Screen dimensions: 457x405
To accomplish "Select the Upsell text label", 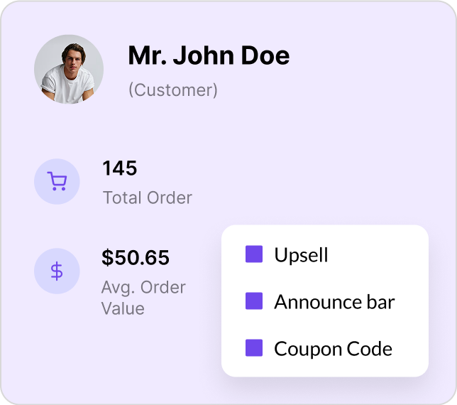I will pos(301,255).
